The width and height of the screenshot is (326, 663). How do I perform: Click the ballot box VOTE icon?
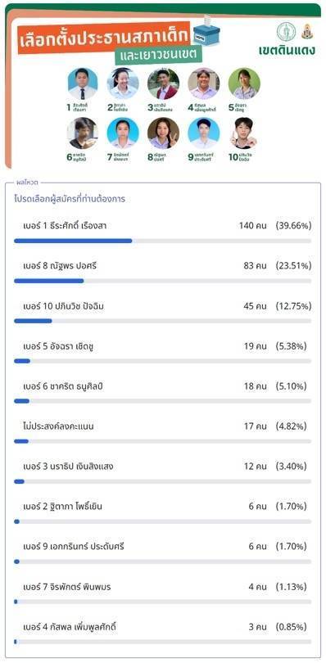[206, 30]
